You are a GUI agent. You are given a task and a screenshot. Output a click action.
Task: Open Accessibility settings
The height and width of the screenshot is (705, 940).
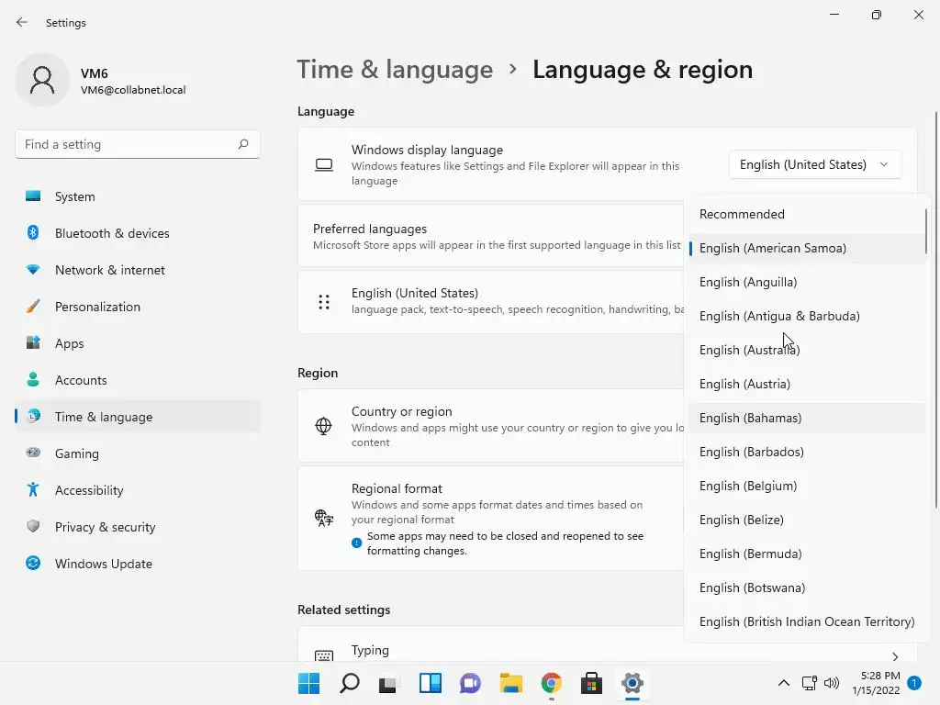(x=138, y=490)
